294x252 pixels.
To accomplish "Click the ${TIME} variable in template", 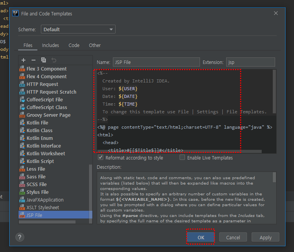I will point(128,104).
